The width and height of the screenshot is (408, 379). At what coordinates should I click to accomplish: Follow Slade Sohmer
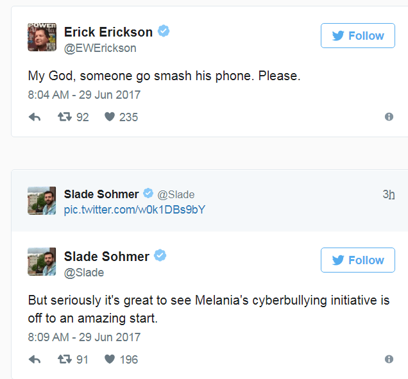(x=358, y=260)
